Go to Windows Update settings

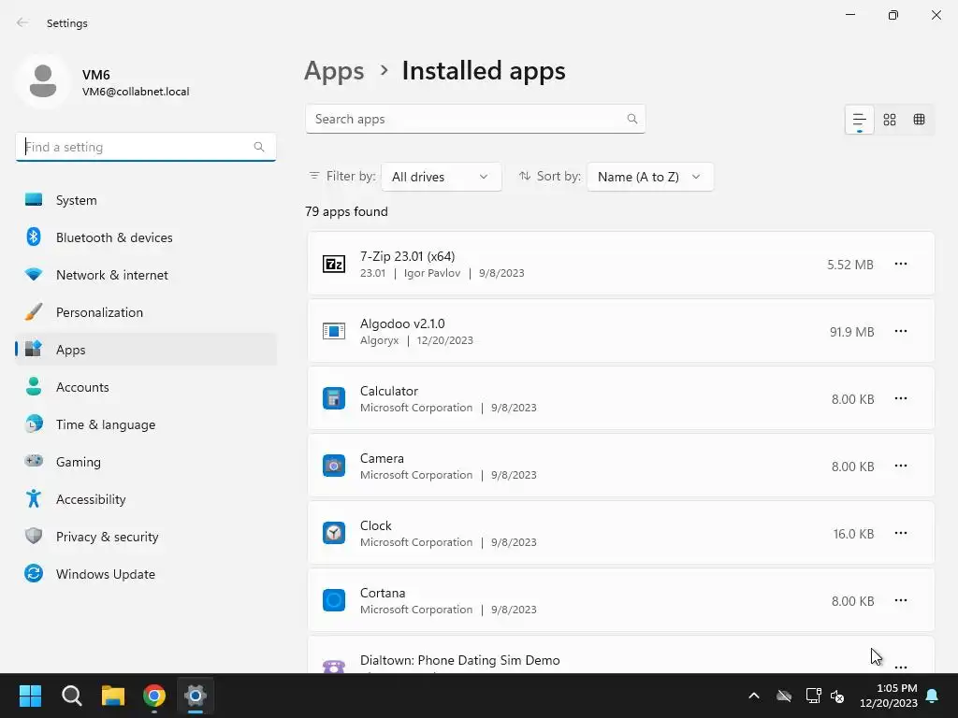[x=106, y=574]
